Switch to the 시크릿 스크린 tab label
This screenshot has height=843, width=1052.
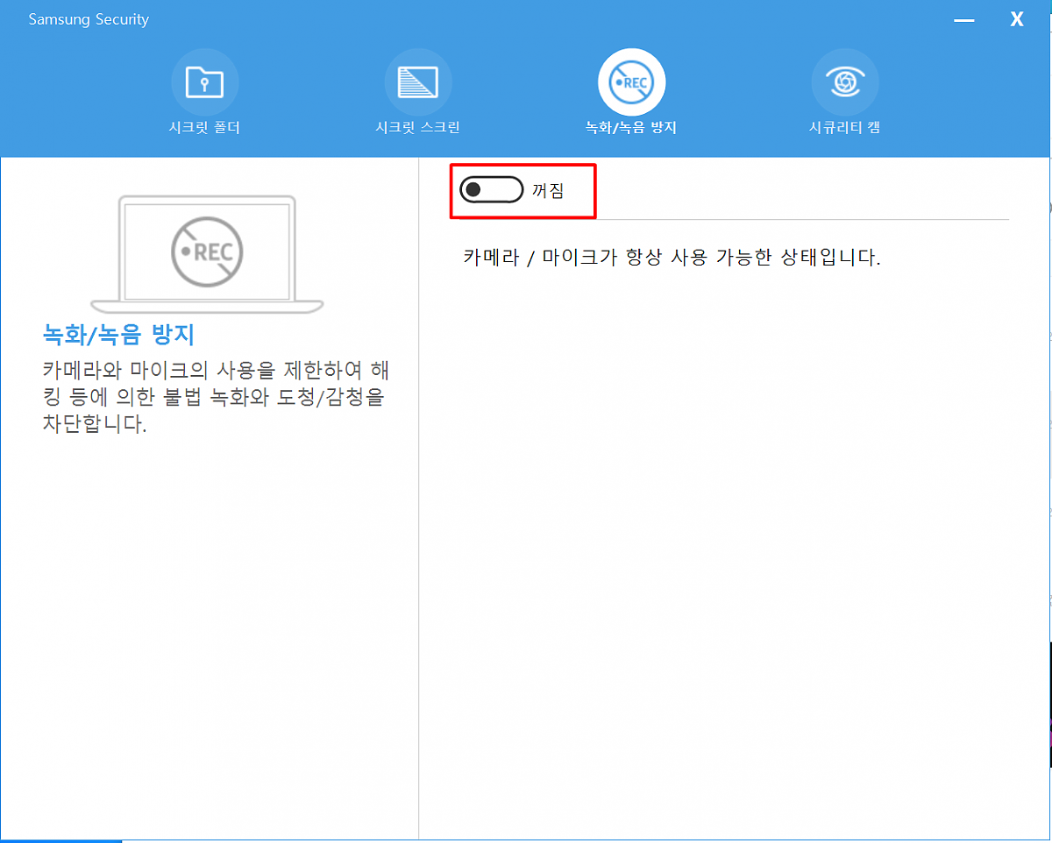[x=418, y=128]
